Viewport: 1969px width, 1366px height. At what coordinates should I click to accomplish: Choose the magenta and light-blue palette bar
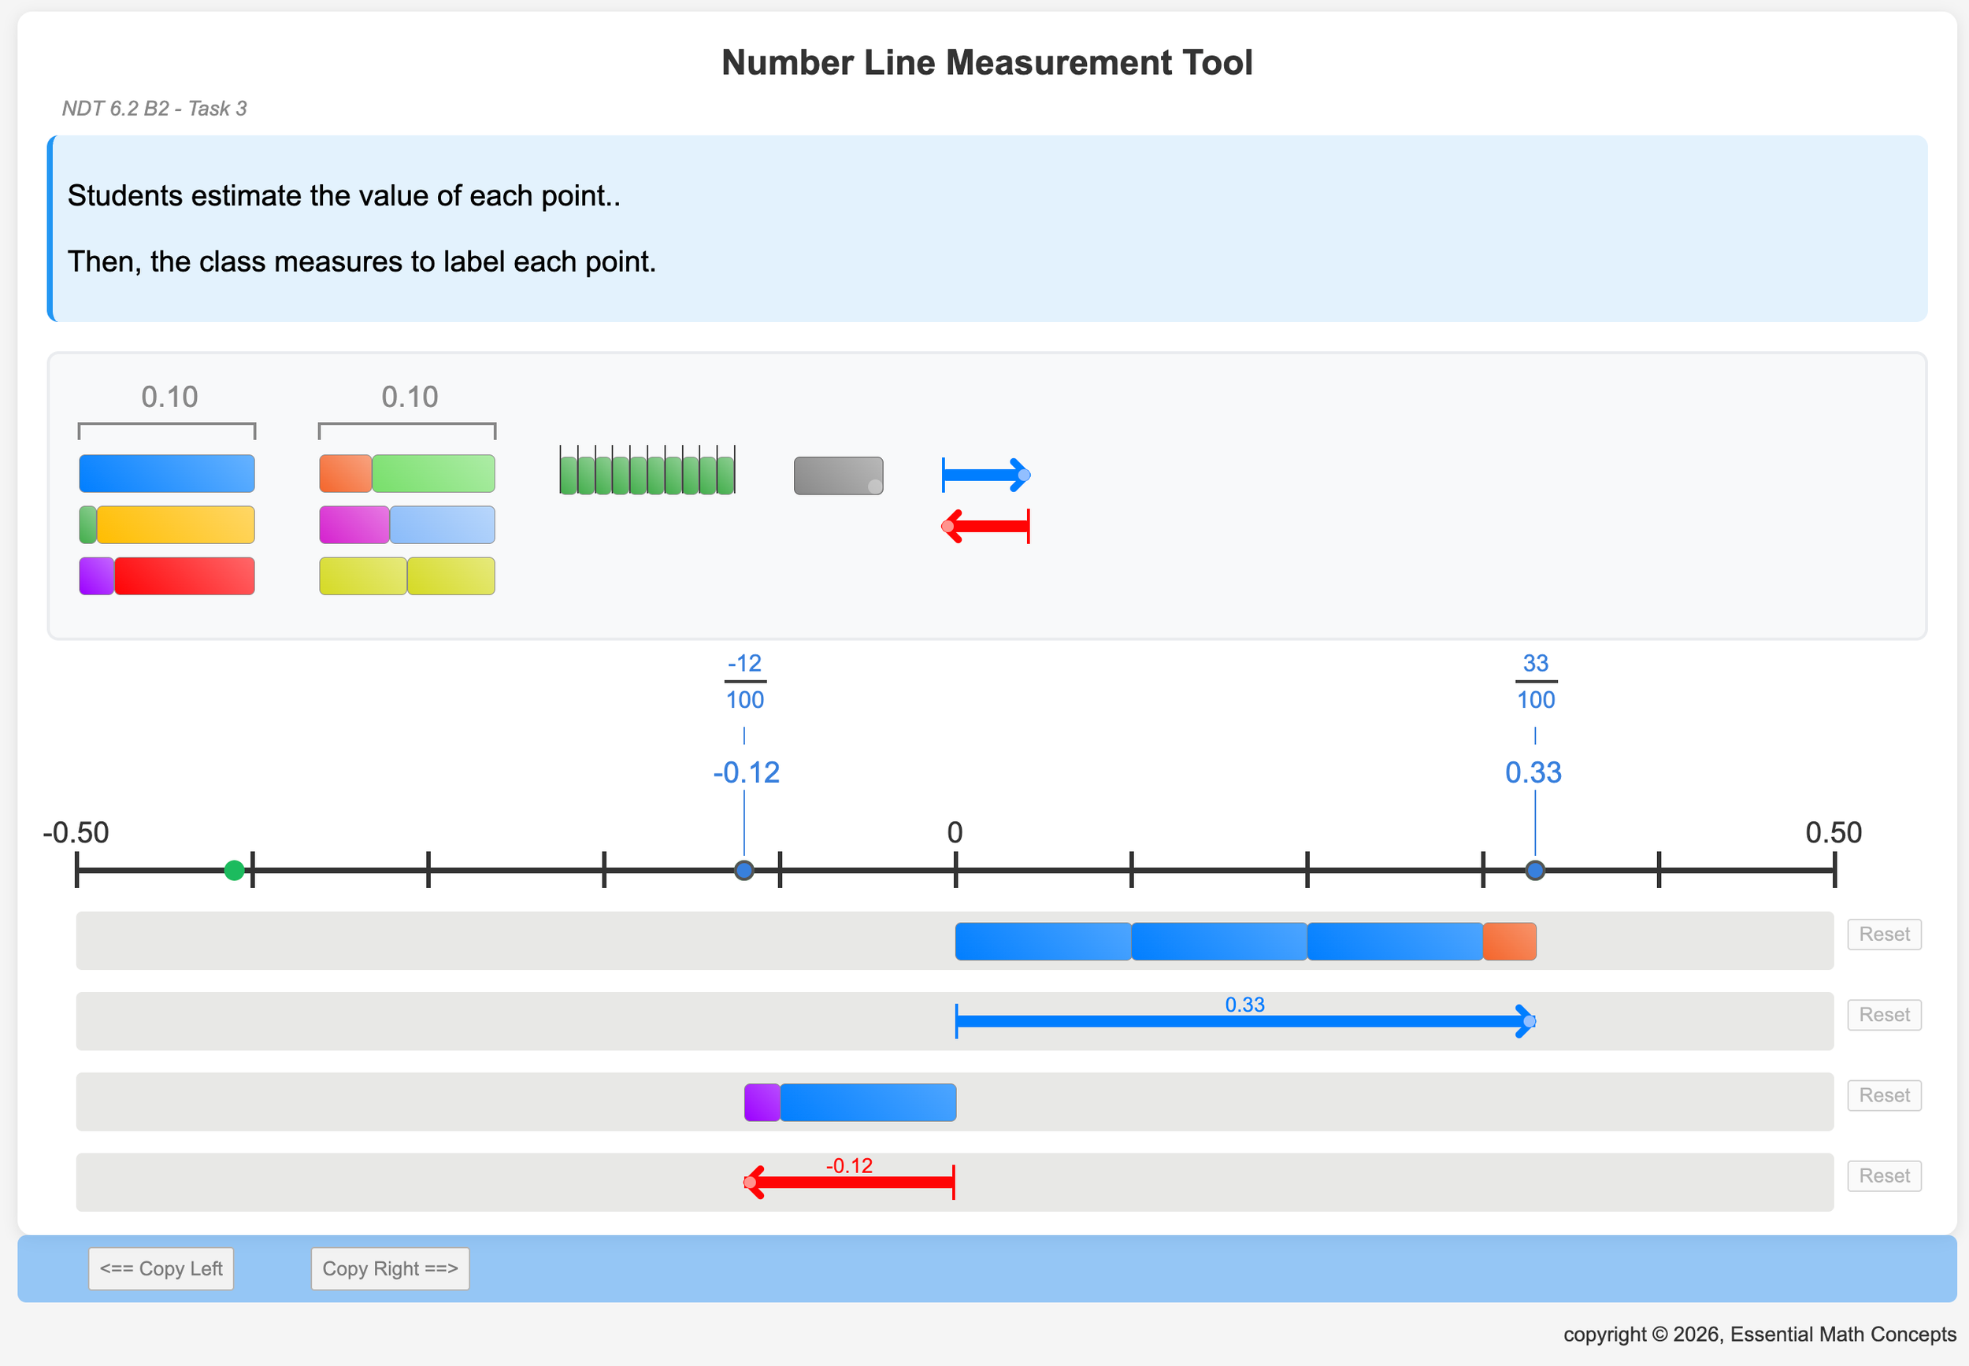click(406, 524)
